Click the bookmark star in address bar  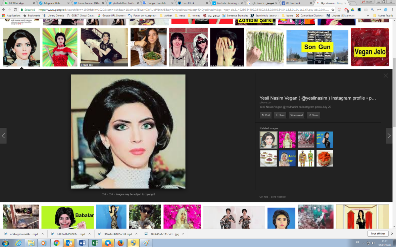333,10
